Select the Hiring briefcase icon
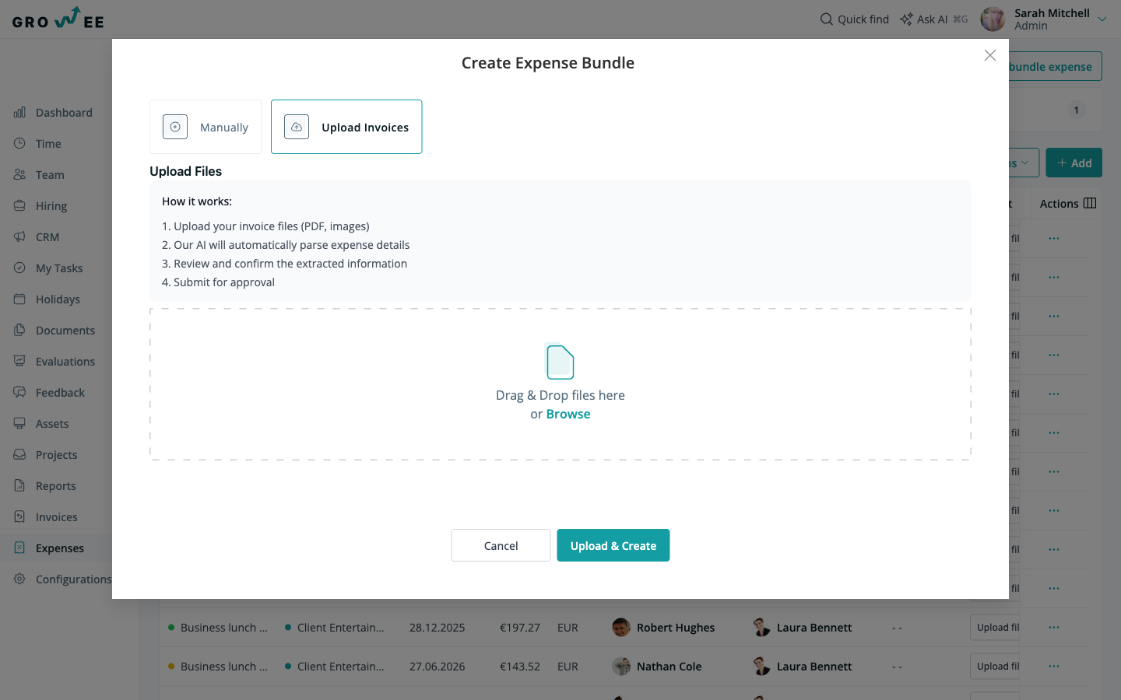Screen dimensions: 1121x700 point(19,206)
